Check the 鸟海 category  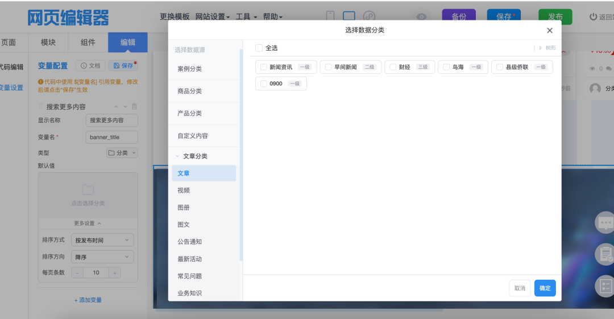[x=446, y=67]
